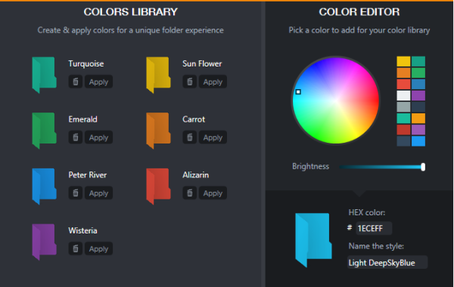Select the medium blue swatch beside red
Image resolution: width=454 pixels, height=287 pixels.
418,84
